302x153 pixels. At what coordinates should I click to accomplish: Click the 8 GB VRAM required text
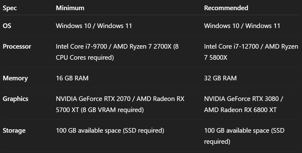[x=112, y=110]
